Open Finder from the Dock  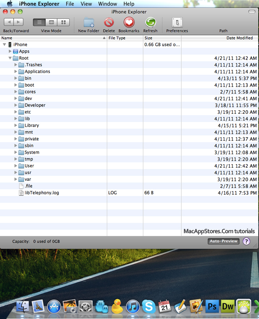point(23,307)
